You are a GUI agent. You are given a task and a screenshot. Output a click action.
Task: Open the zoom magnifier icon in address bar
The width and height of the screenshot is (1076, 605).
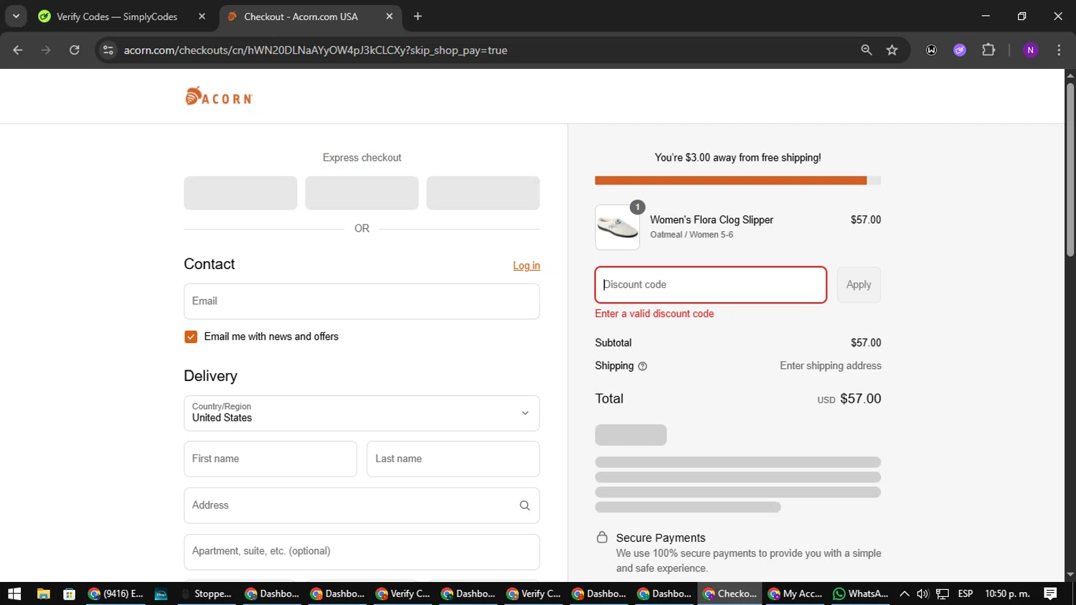[867, 50]
